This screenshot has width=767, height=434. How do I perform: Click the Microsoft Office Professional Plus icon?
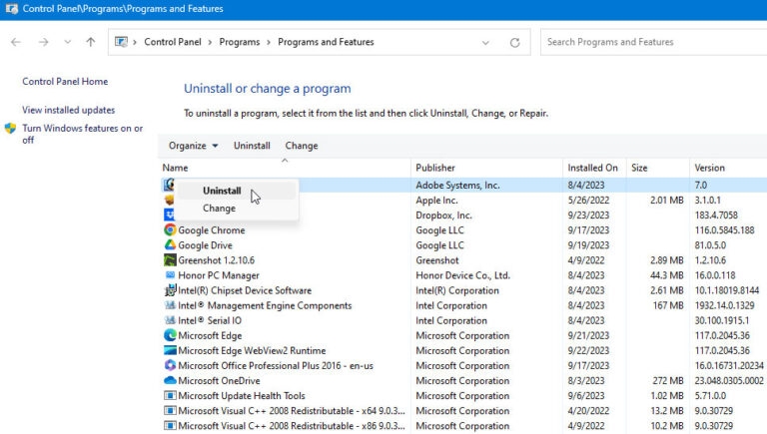[170, 365]
